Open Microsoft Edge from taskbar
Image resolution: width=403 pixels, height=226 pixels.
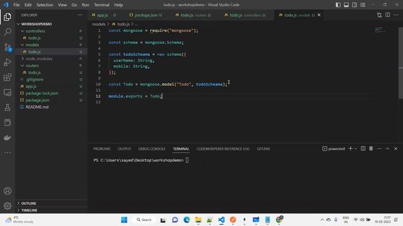186,220
